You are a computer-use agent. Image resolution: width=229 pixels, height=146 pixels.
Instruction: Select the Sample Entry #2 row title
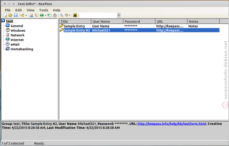tap(77, 30)
